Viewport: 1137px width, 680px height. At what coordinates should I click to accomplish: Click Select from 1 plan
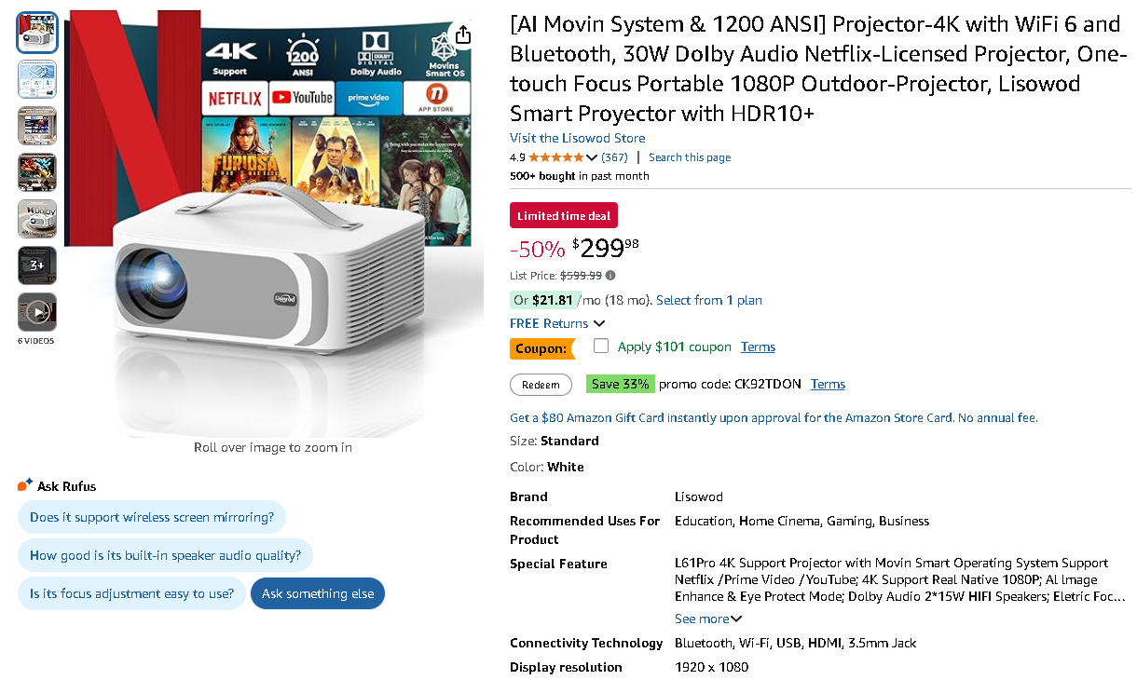708,300
